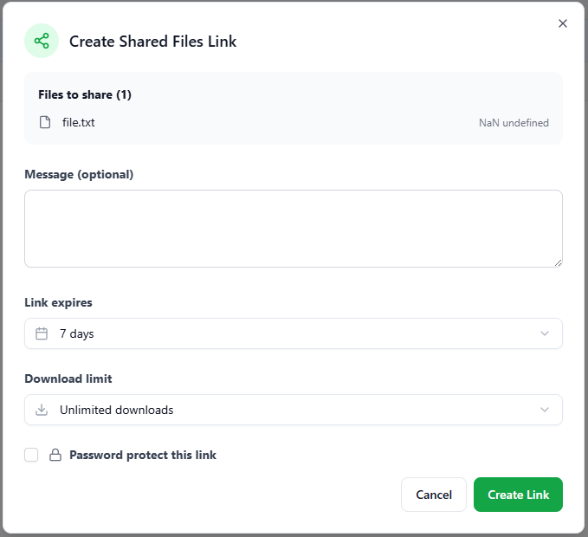This screenshot has width=588, height=537.
Task: Close the Create Shared Files Link dialog
Action: (563, 23)
